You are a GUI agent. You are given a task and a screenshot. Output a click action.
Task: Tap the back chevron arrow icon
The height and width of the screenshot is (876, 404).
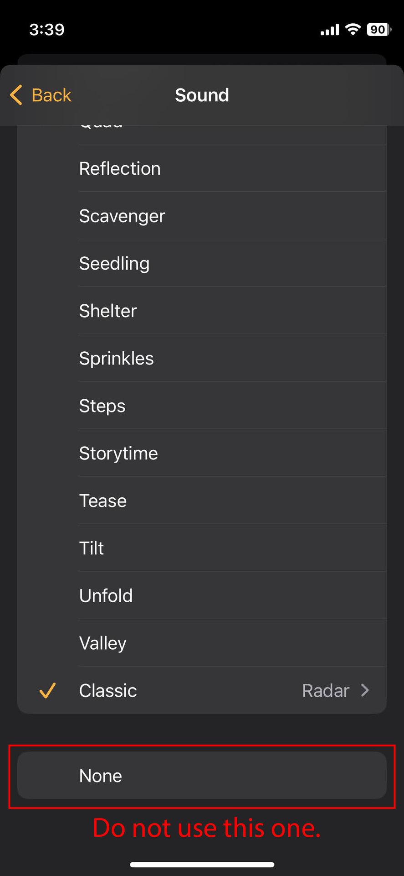[16, 95]
